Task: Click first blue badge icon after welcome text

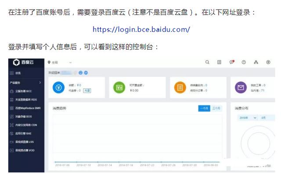Action: [80, 73]
